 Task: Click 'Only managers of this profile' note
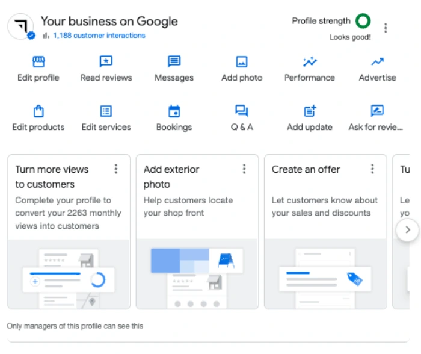coord(75,326)
